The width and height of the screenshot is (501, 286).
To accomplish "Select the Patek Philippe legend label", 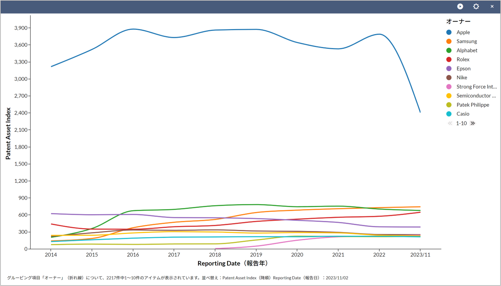I will (473, 105).
